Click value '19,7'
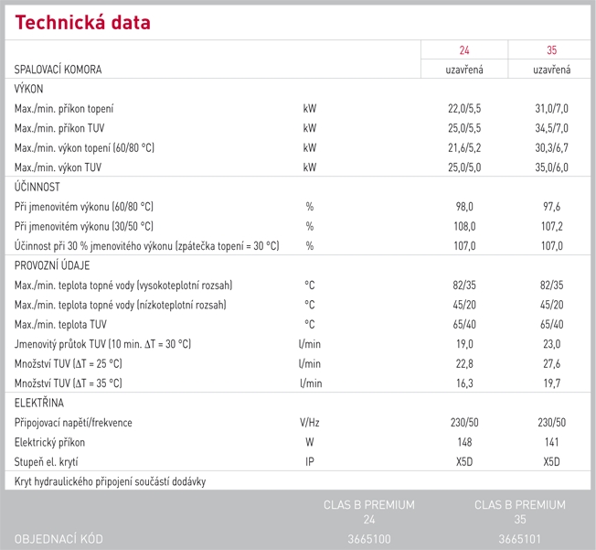The height and width of the screenshot is (550, 596). 551,383
